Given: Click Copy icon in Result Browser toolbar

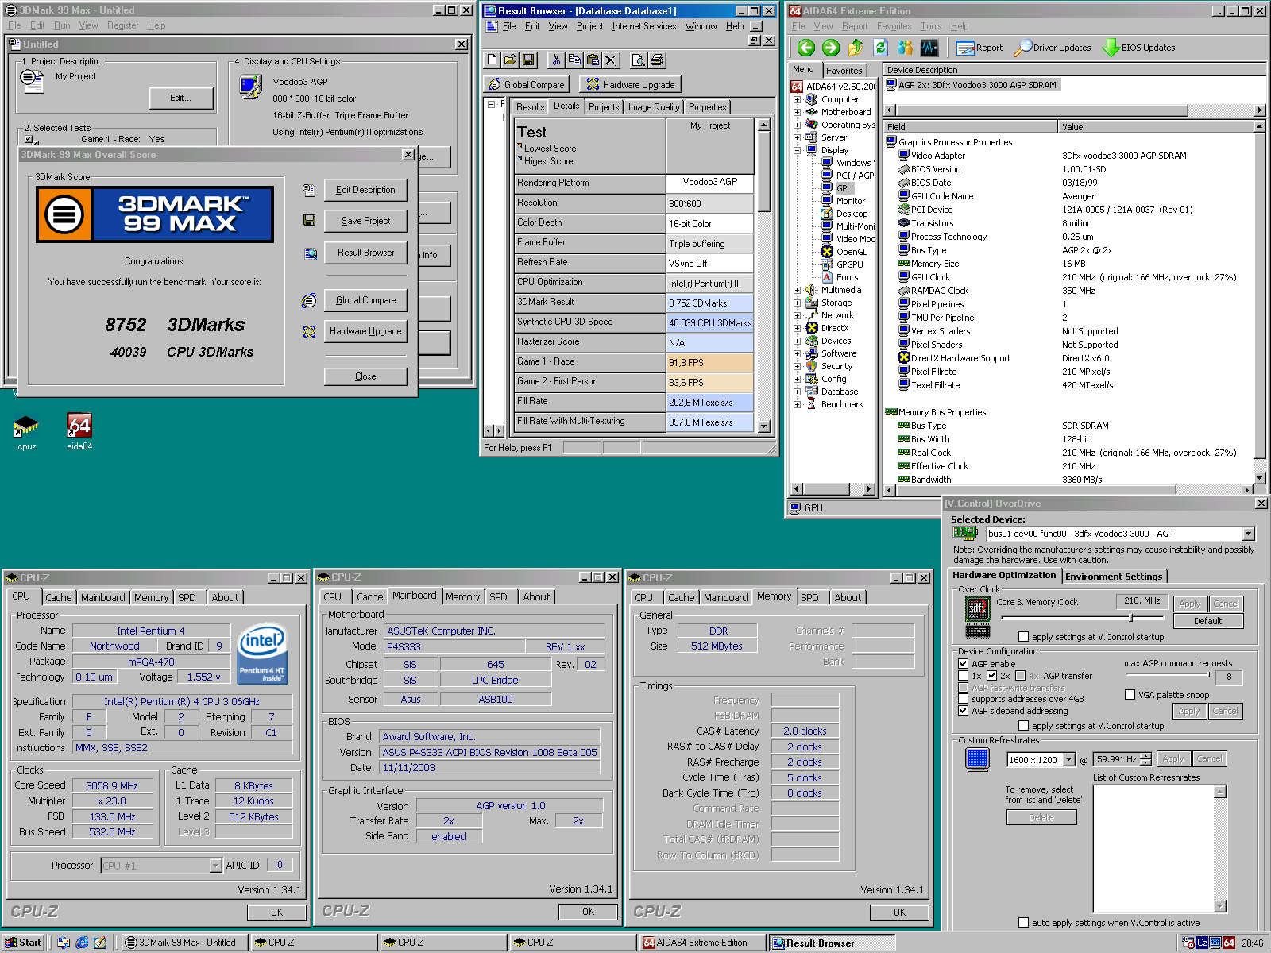Looking at the screenshot, I should (x=574, y=60).
